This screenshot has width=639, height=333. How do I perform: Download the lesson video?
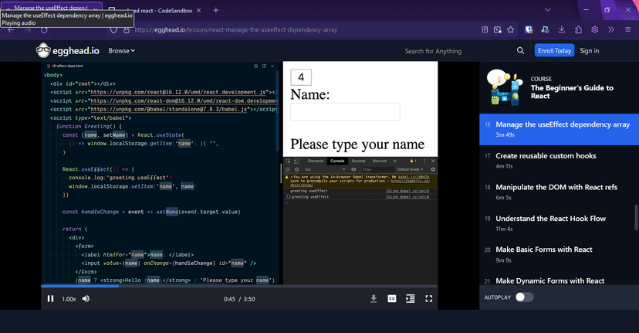click(x=374, y=299)
